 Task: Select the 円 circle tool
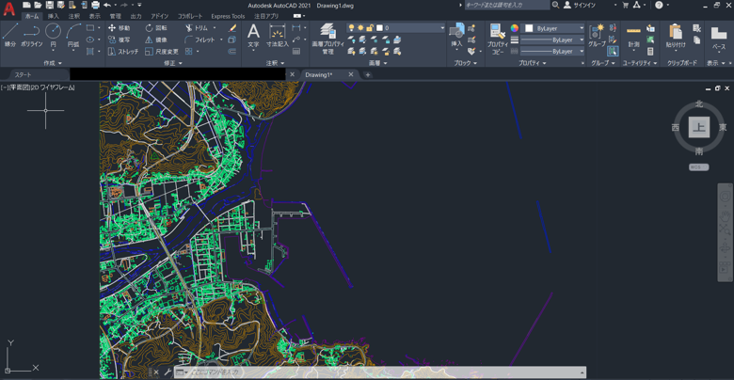click(x=53, y=35)
